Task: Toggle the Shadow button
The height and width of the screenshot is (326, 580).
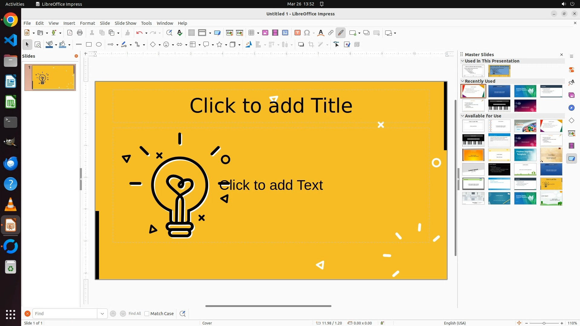Action: pos(301,45)
